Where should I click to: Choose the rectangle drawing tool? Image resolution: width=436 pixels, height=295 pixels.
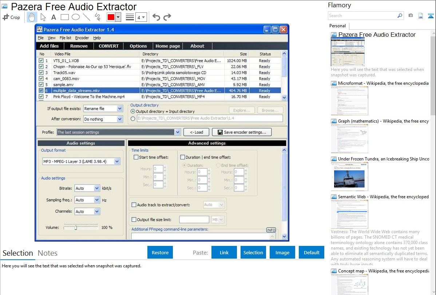(64, 17)
